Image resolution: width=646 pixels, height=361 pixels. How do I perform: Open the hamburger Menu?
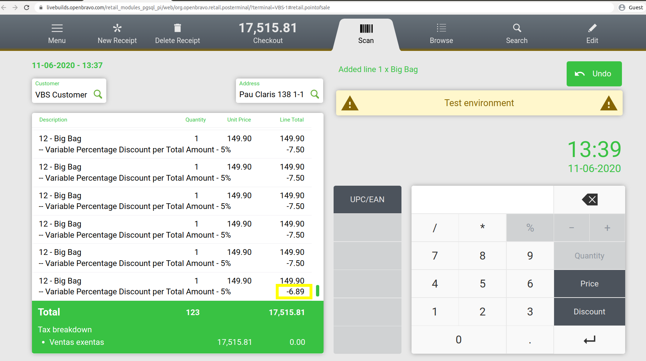point(57,34)
